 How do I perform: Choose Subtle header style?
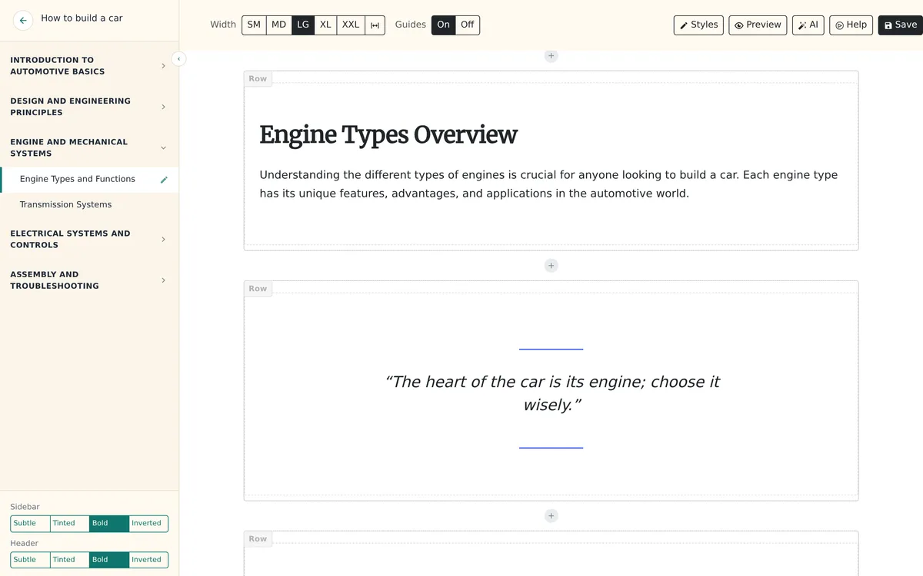coord(30,560)
